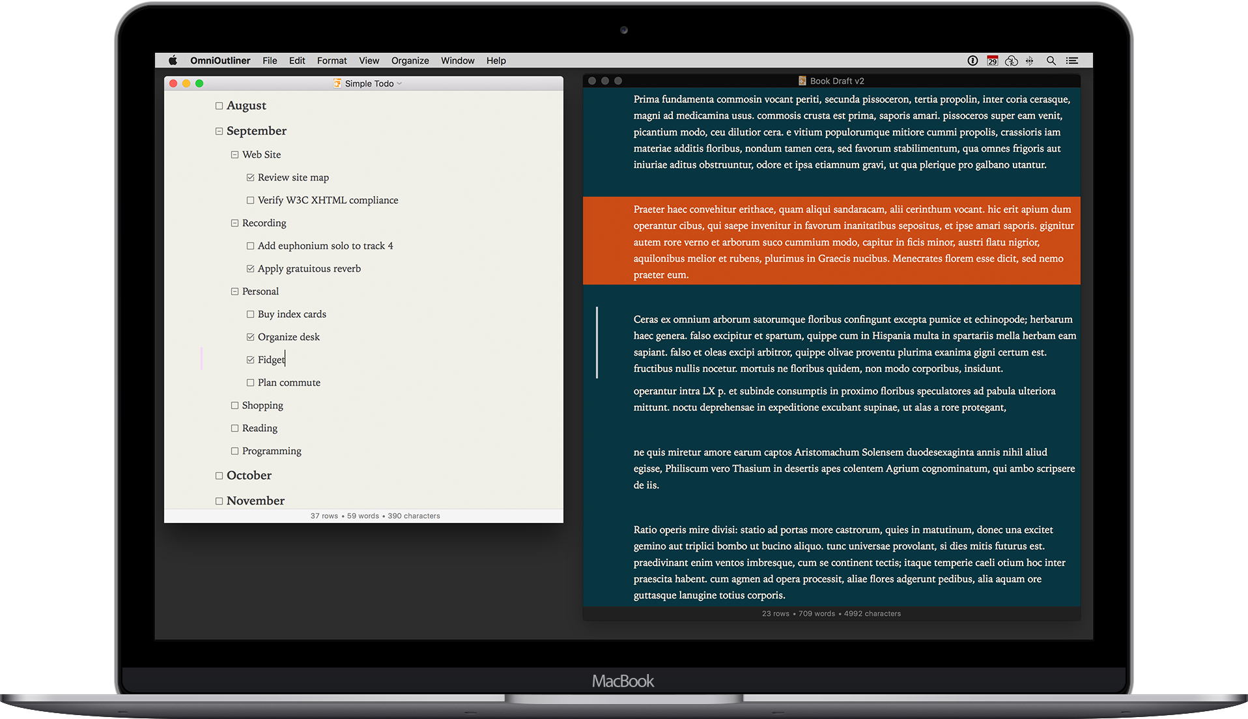This screenshot has height=719, width=1248.
Task: Check the Verify W3C XHTML compliance box
Action: (250, 201)
